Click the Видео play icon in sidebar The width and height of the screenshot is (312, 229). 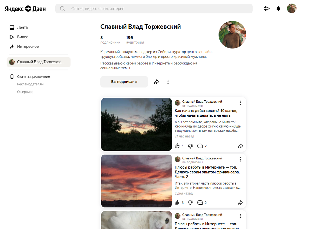tap(12, 37)
